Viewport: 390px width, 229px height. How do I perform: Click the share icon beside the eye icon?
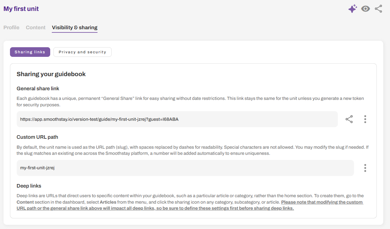point(378,9)
